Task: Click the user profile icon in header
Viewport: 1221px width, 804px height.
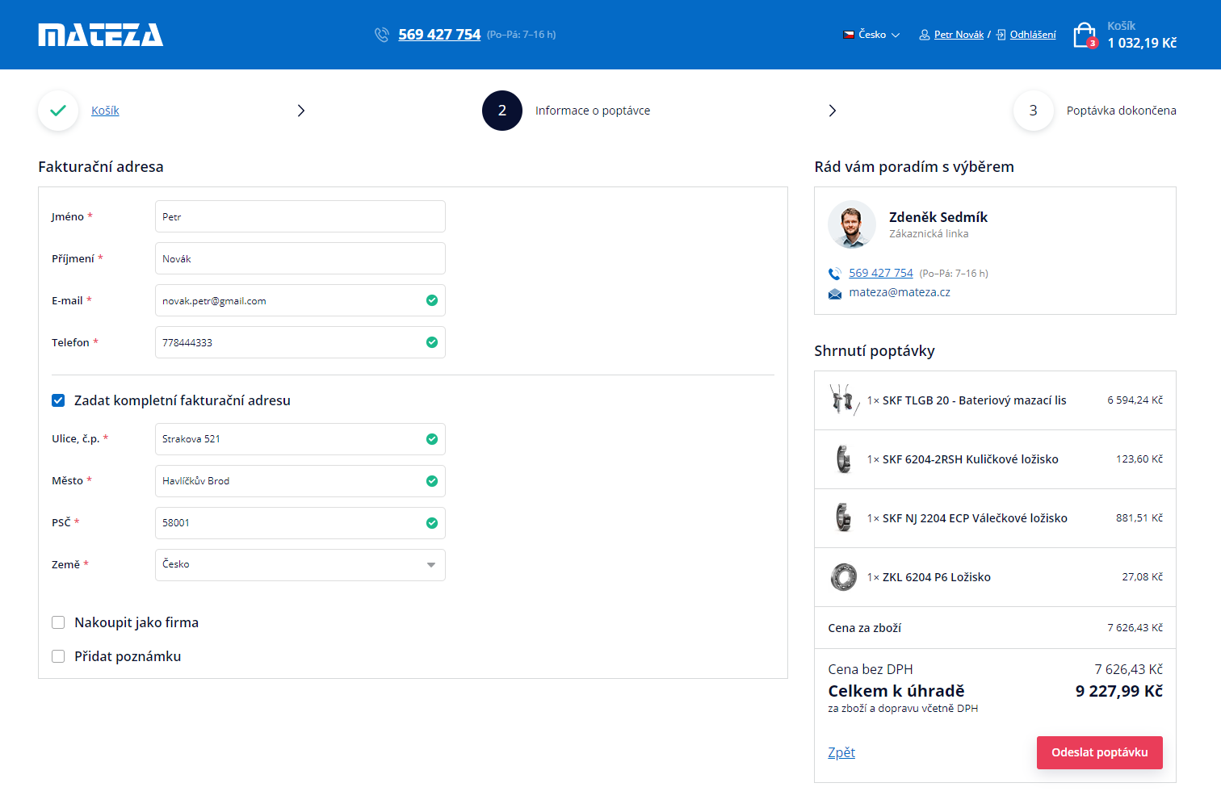Action: click(x=925, y=35)
